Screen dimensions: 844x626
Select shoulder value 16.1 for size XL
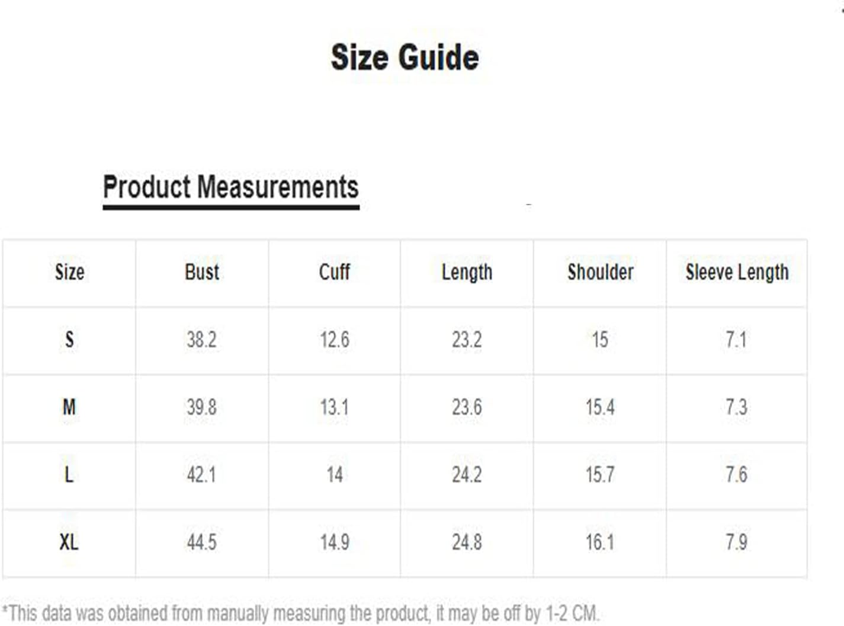[600, 542]
